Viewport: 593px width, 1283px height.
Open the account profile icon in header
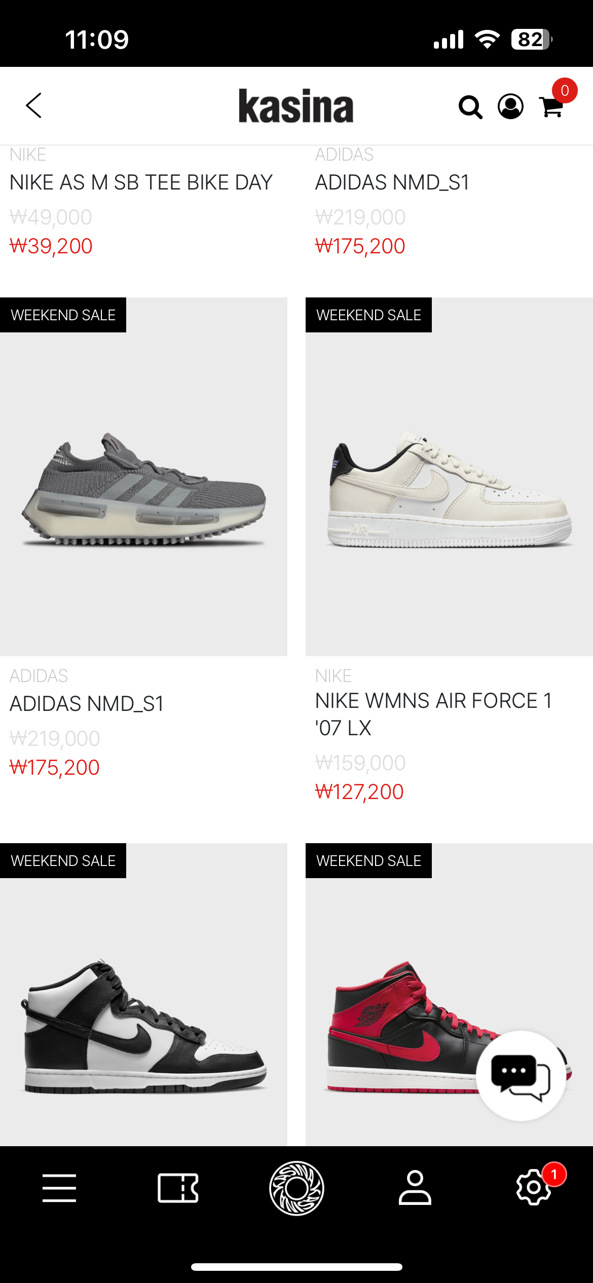click(510, 106)
